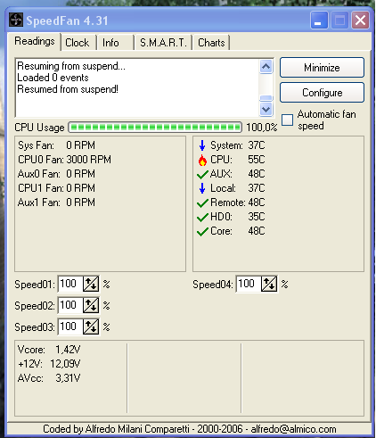The width and height of the screenshot is (376, 438).
Task: Click inside the Speed02 percentage field
Action: [x=70, y=305]
